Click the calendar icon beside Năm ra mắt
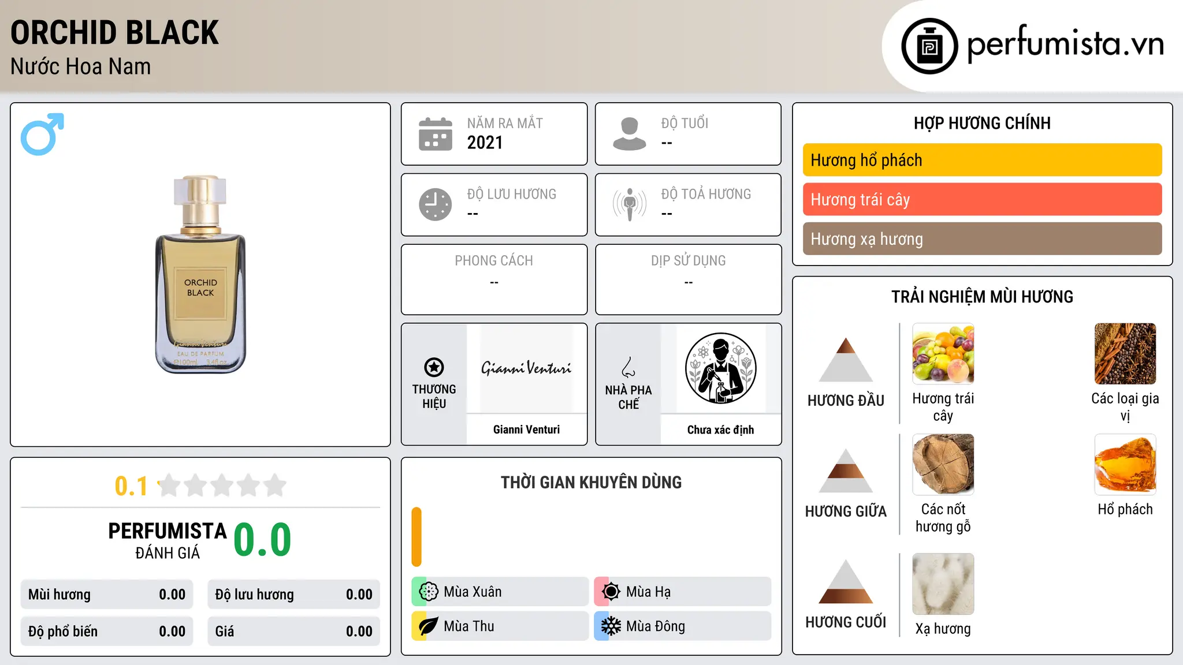This screenshot has height=665, width=1183. click(436, 134)
